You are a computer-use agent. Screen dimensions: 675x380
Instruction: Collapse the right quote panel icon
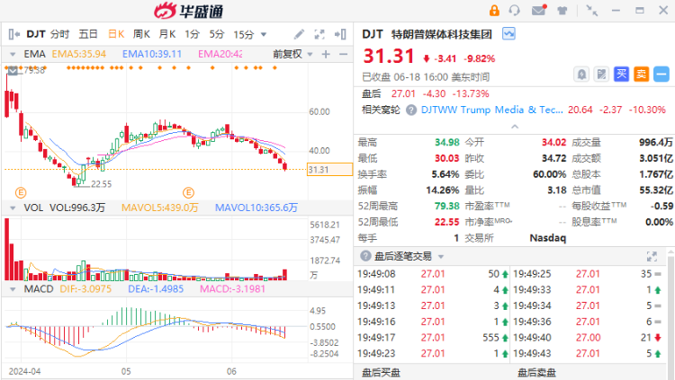click(x=340, y=34)
